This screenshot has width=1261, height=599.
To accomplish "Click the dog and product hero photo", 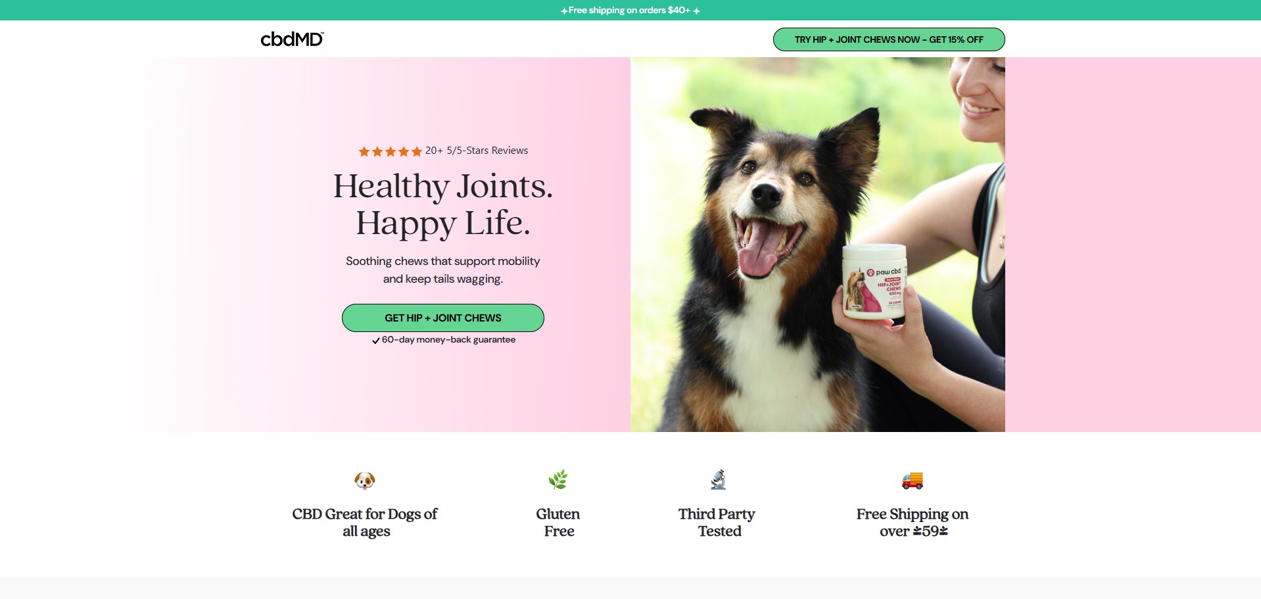I will pyautogui.click(x=818, y=245).
